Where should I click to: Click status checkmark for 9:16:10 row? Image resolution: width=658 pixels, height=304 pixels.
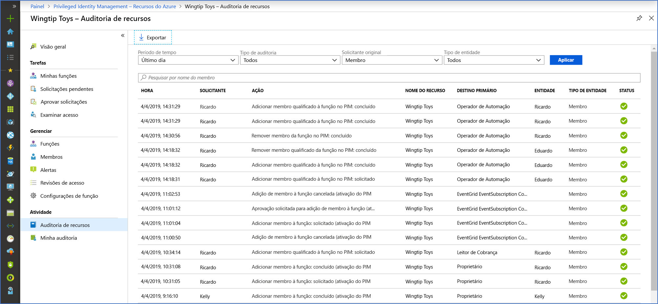pyautogui.click(x=624, y=296)
